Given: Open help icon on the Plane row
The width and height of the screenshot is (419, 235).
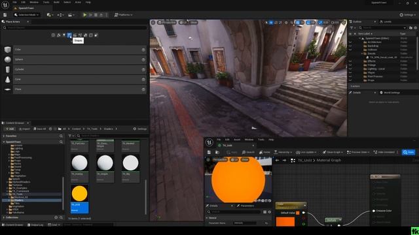Looking at the screenshot, I should (x=143, y=89).
